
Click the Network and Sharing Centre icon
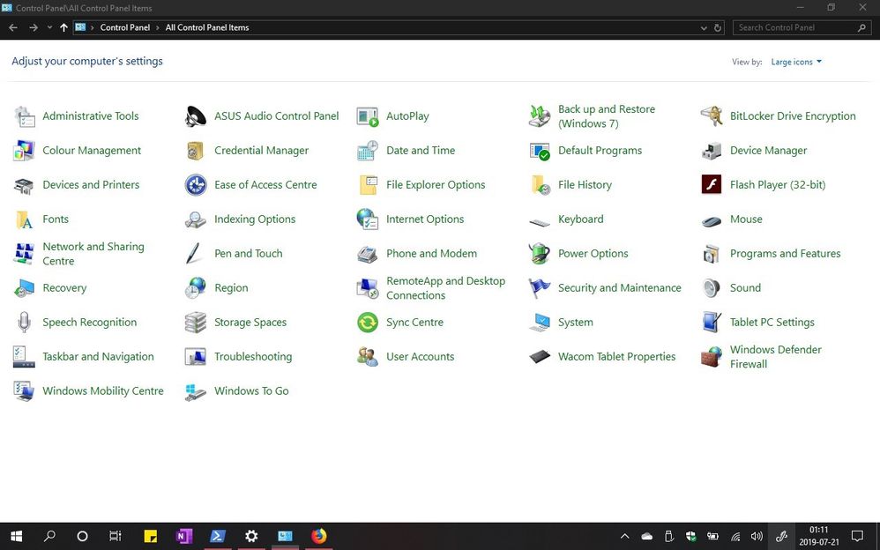[x=24, y=254]
